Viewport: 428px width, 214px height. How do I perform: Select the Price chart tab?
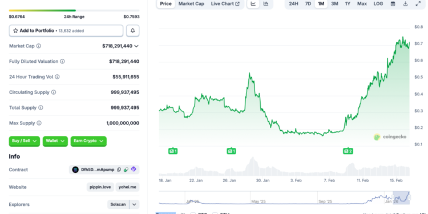click(x=165, y=4)
